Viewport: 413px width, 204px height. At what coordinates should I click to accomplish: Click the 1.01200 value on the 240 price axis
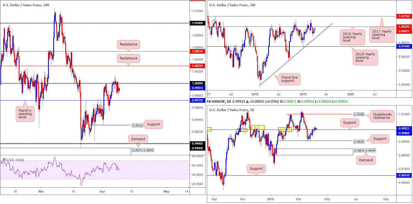[x=198, y=11]
